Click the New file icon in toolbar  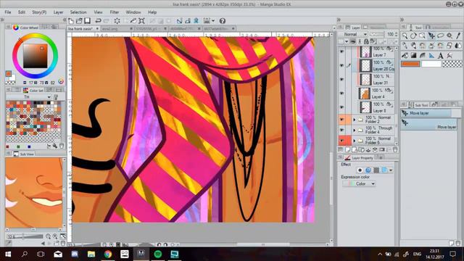(x=71, y=21)
